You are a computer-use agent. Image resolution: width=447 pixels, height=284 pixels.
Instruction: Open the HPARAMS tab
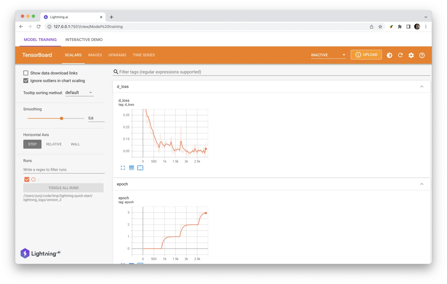(117, 55)
